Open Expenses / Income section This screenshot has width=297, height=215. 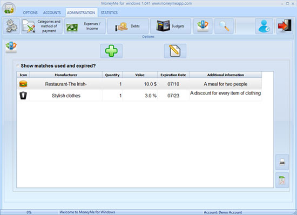(x=85, y=26)
